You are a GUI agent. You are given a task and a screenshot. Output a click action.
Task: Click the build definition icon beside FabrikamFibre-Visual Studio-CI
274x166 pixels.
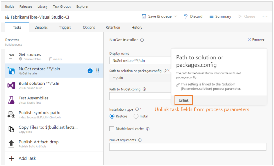pos(7,17)
